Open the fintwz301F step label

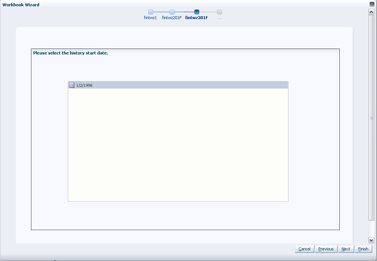[197, 18]
